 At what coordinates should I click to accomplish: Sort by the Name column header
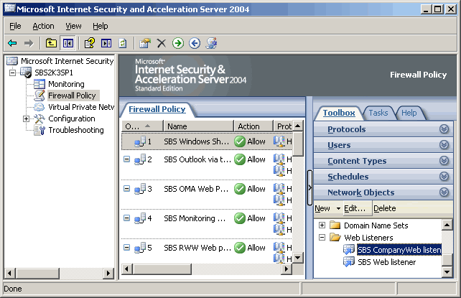click(x=198, y=126)
